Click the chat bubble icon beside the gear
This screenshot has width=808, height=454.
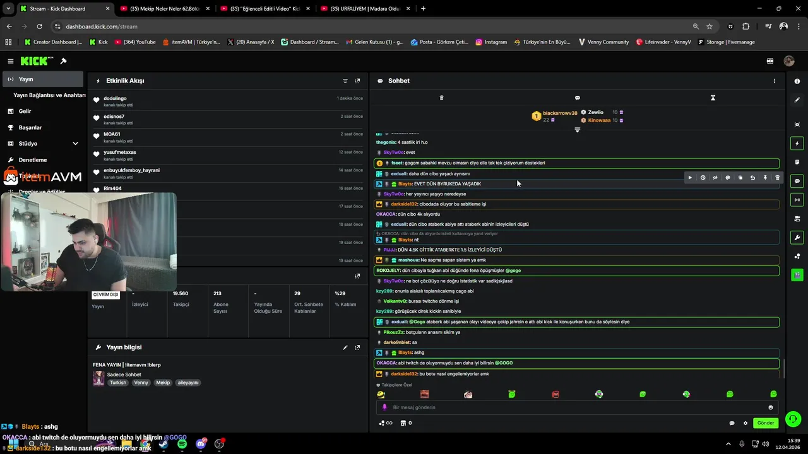click(732, 423)
